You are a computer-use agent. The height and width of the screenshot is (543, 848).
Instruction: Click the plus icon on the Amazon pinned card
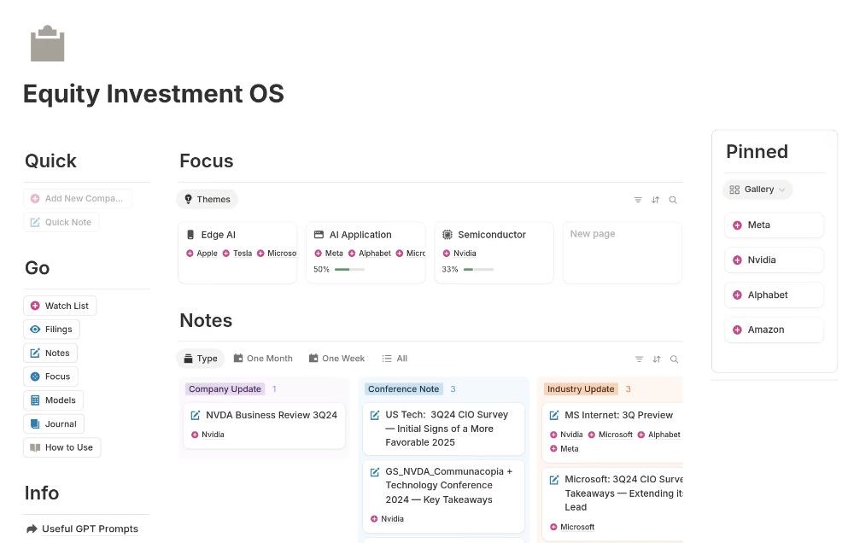(737, 330)
